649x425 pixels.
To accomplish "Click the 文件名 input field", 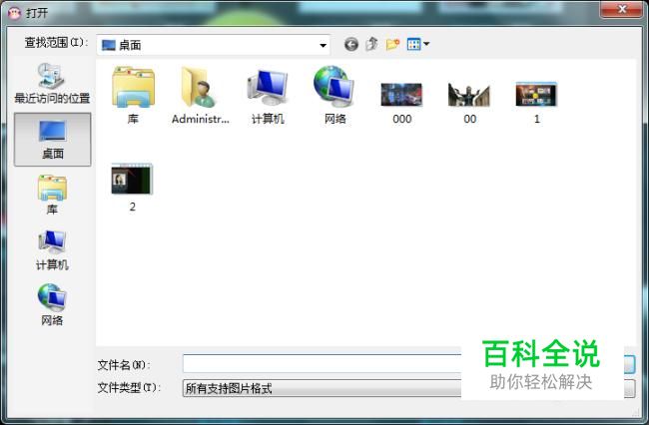I will point(323,364).
